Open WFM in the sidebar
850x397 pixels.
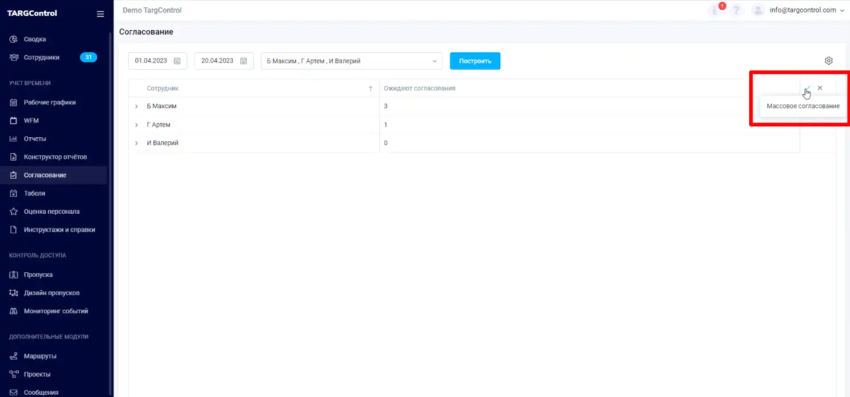pos(31,121)
